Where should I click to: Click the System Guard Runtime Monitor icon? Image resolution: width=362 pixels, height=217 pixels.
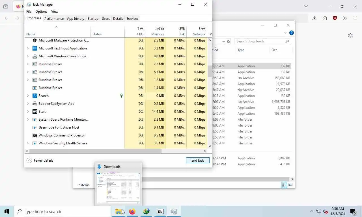tap(35, 120)
